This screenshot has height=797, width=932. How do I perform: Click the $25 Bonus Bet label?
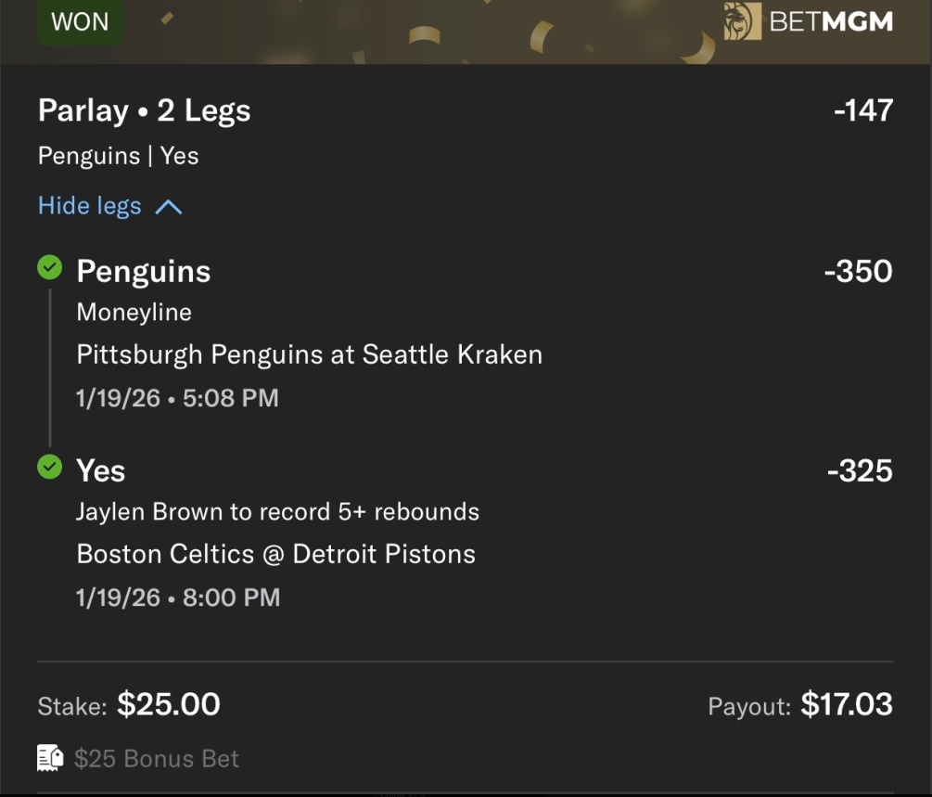[x=157, y=759]
